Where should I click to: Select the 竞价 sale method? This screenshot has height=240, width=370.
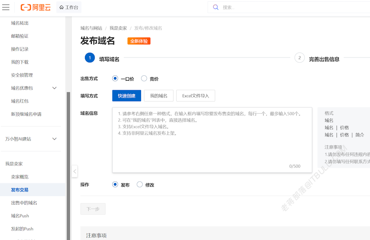coord(144,78)
